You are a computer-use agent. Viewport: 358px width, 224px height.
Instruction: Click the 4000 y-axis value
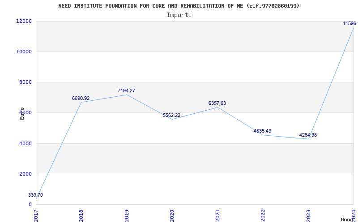coord(25,143)
